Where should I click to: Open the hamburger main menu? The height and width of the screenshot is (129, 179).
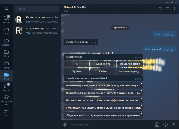[6, 9]
